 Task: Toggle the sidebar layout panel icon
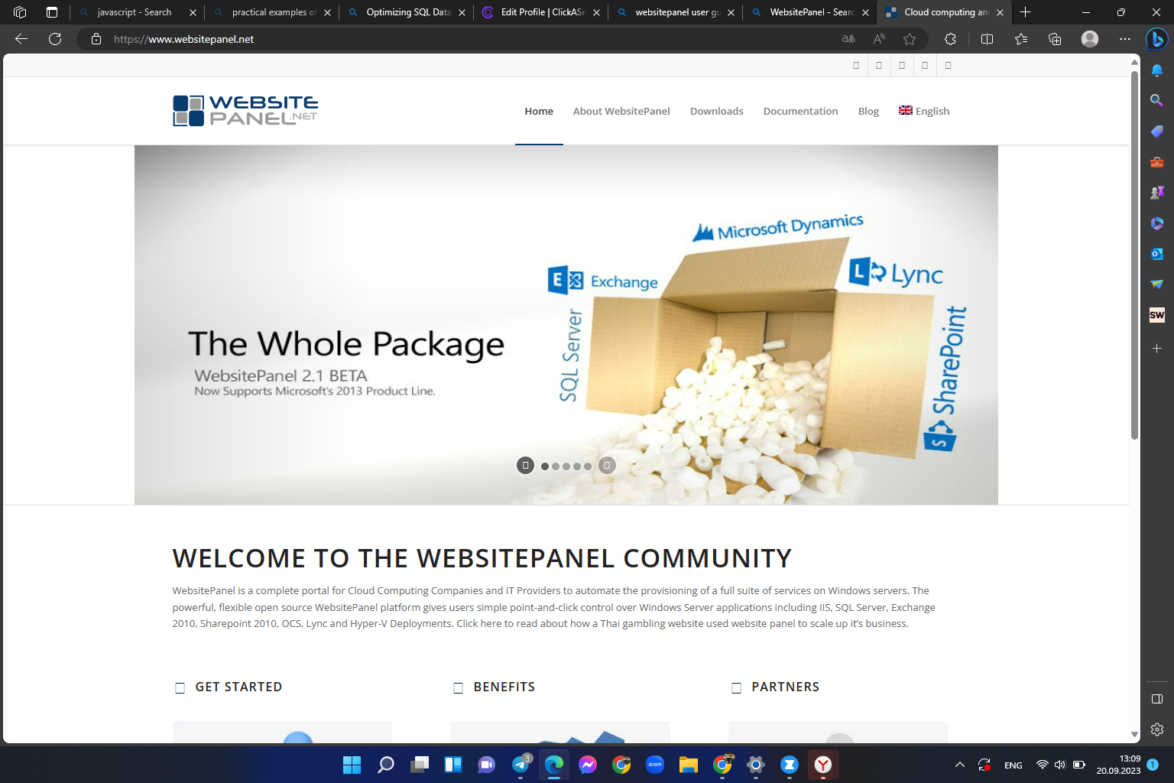click(1157, 699)
